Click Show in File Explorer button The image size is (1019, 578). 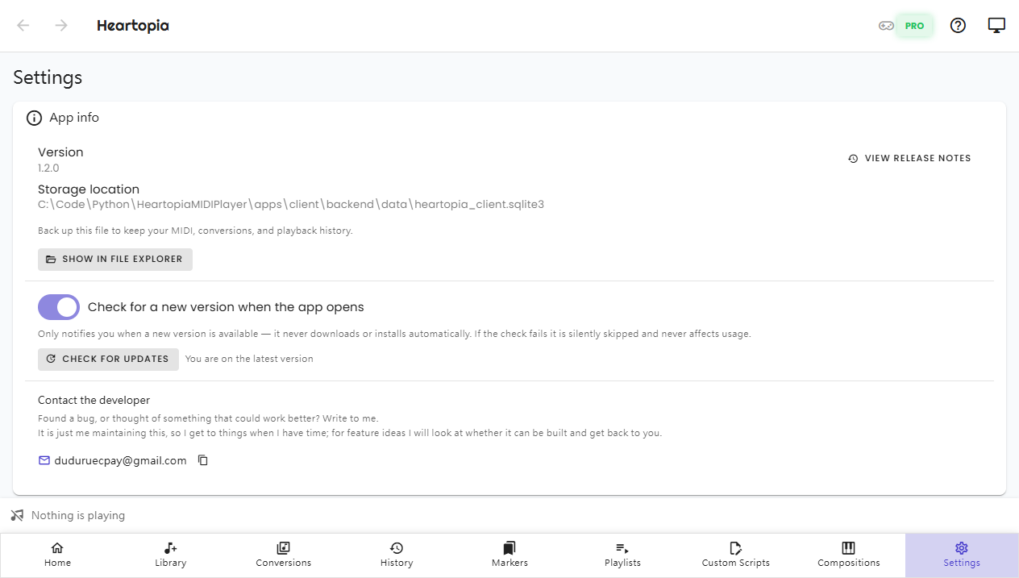click(115, 260)
